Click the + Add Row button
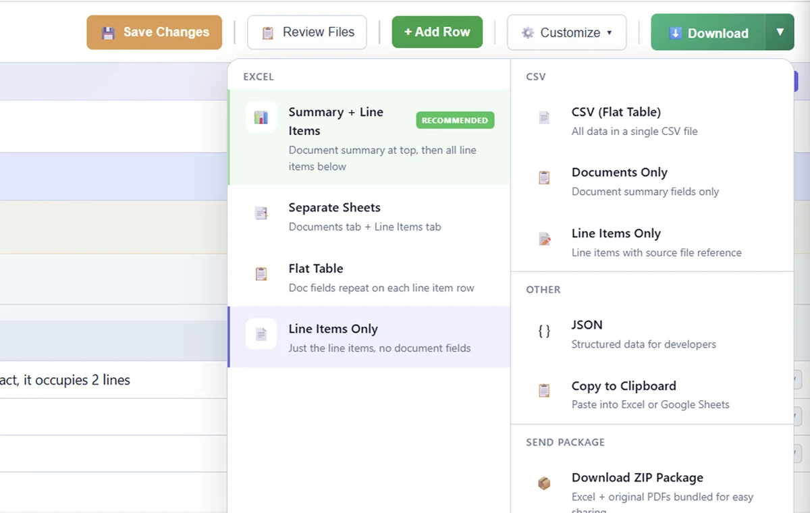Viewport: 810px width, 513px height. [437, 32]
